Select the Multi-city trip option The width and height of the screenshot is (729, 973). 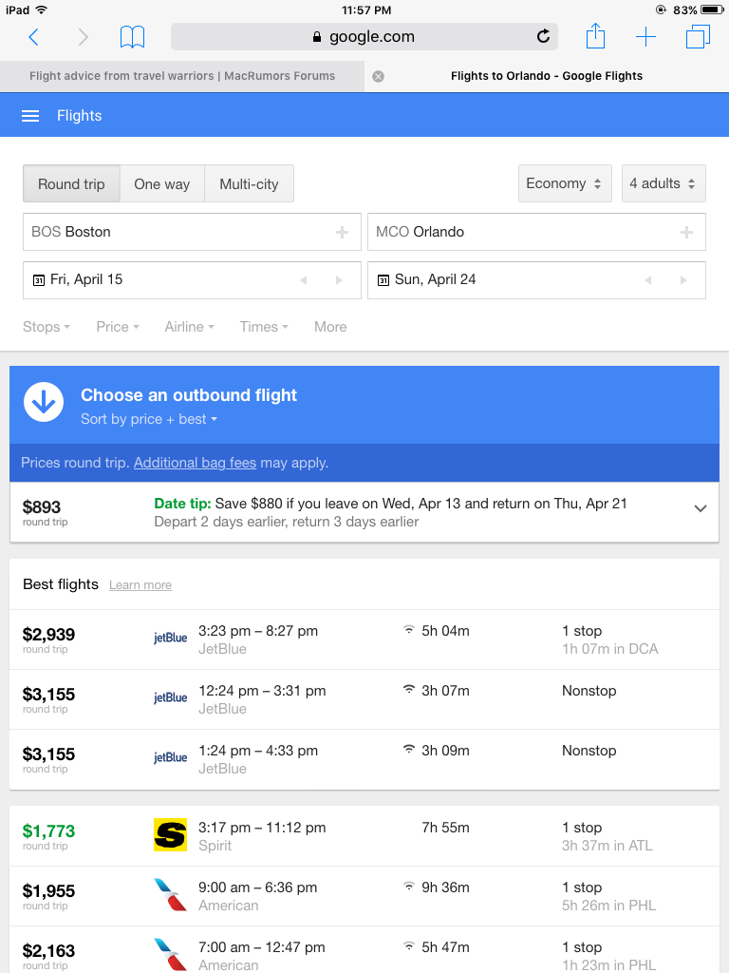(x=250, y=183)
